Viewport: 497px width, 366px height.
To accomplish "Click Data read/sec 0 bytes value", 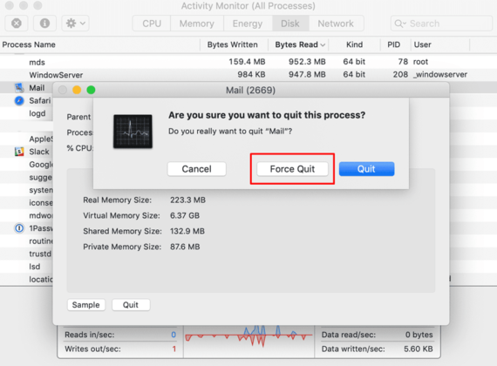I will tap(419, 335).
